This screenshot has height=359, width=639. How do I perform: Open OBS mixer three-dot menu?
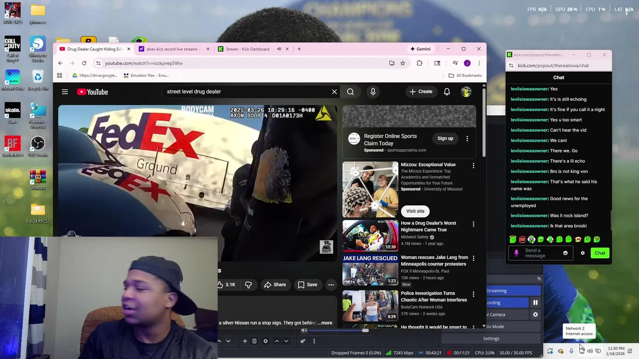tap(314, 341)
